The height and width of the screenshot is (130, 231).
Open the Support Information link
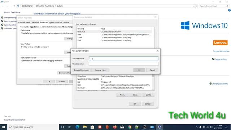221,51
